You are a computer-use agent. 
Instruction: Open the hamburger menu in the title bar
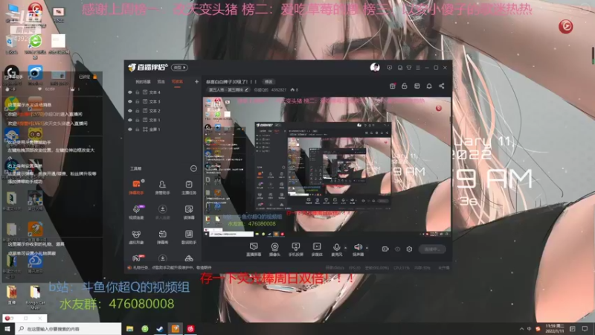418,68
